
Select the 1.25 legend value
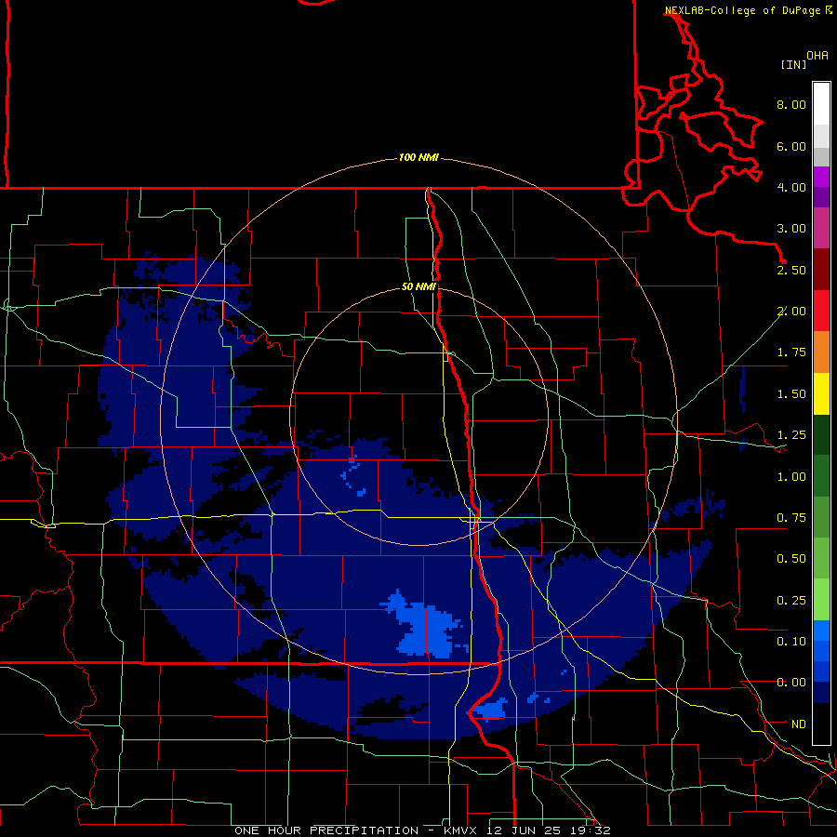(791, 435)
